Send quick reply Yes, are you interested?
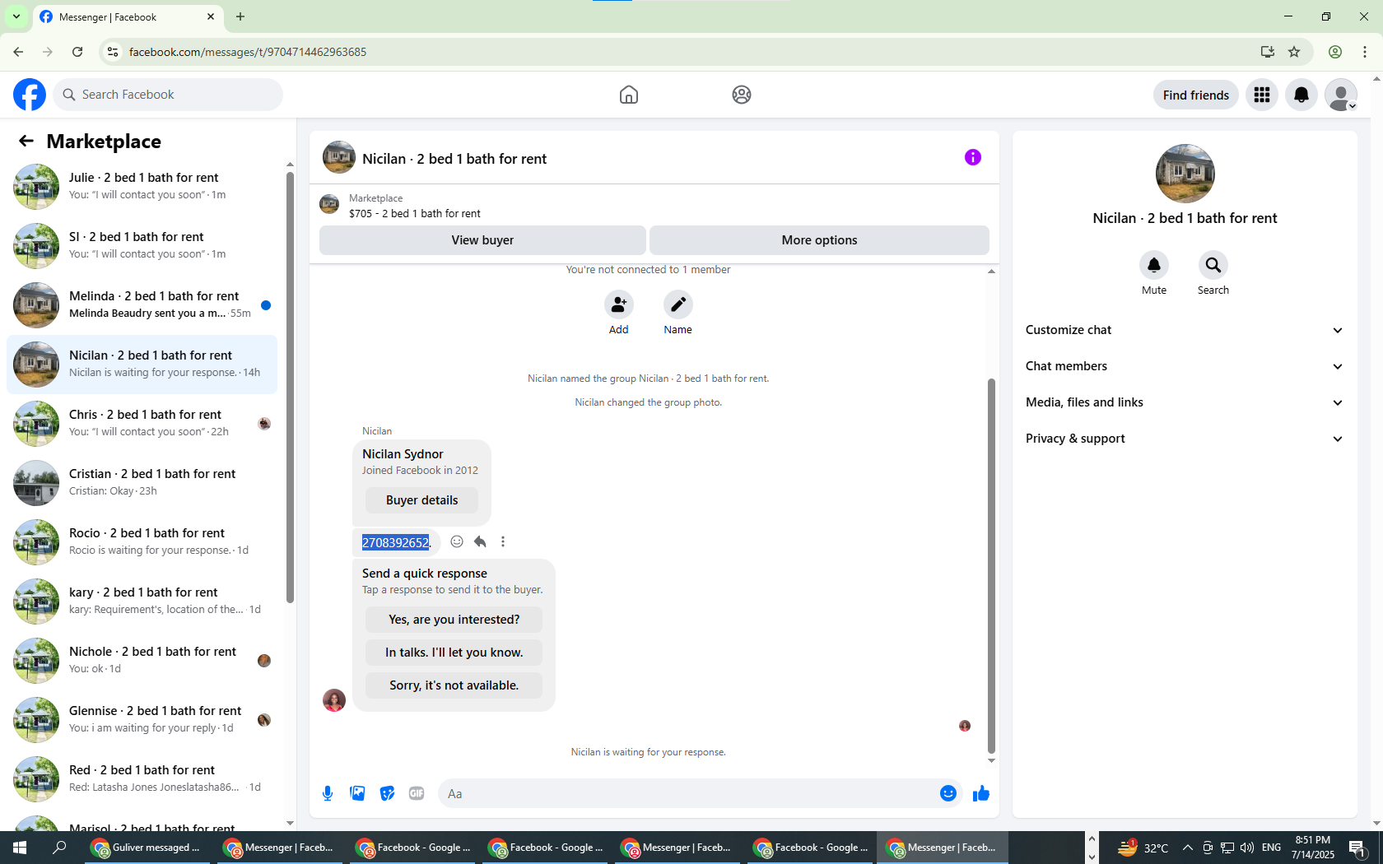 454,620
